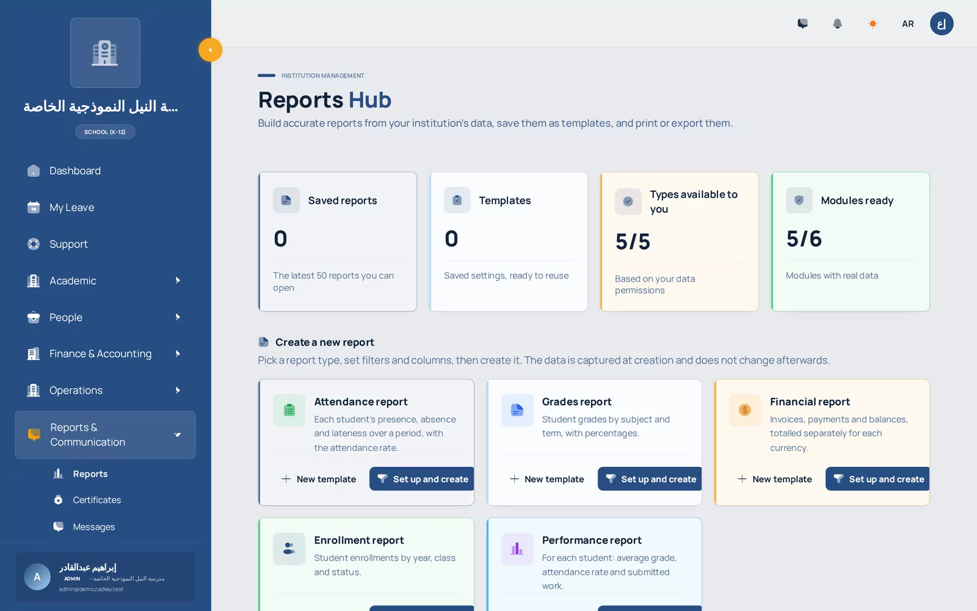This screenshot has height=611, width=977.
Task: Switch language using AR button
Action: pyautogui.click(x=908, y=24)
